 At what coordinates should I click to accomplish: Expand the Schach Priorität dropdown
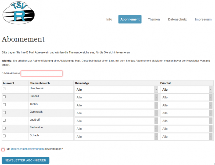(186, 137)
